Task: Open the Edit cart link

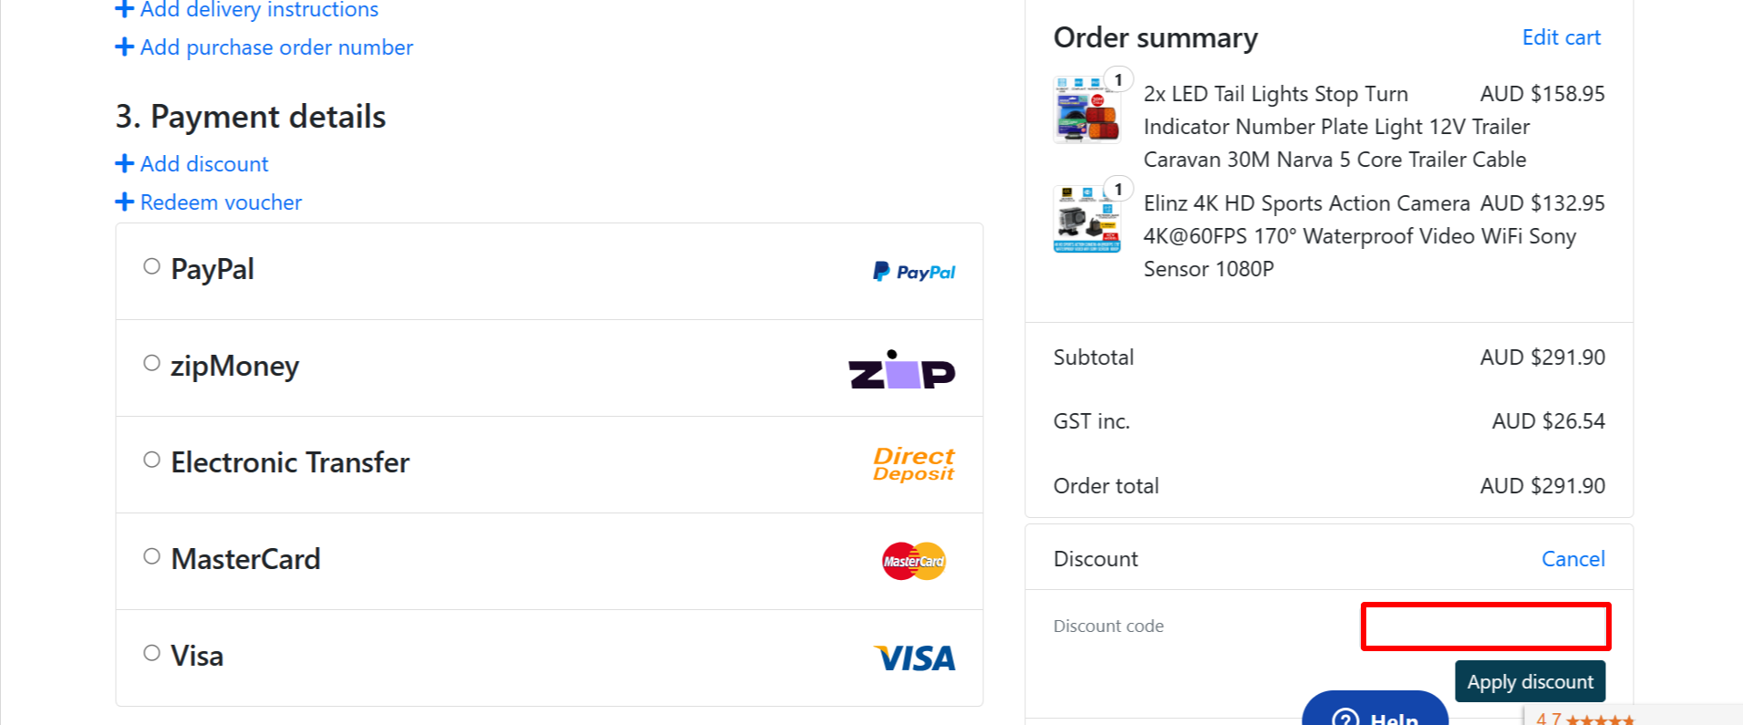Action: (1561, 37)
